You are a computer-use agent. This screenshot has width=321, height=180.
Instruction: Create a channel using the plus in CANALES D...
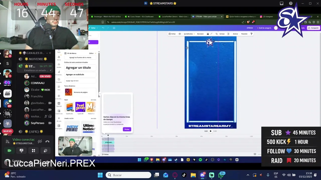point(50,53)
